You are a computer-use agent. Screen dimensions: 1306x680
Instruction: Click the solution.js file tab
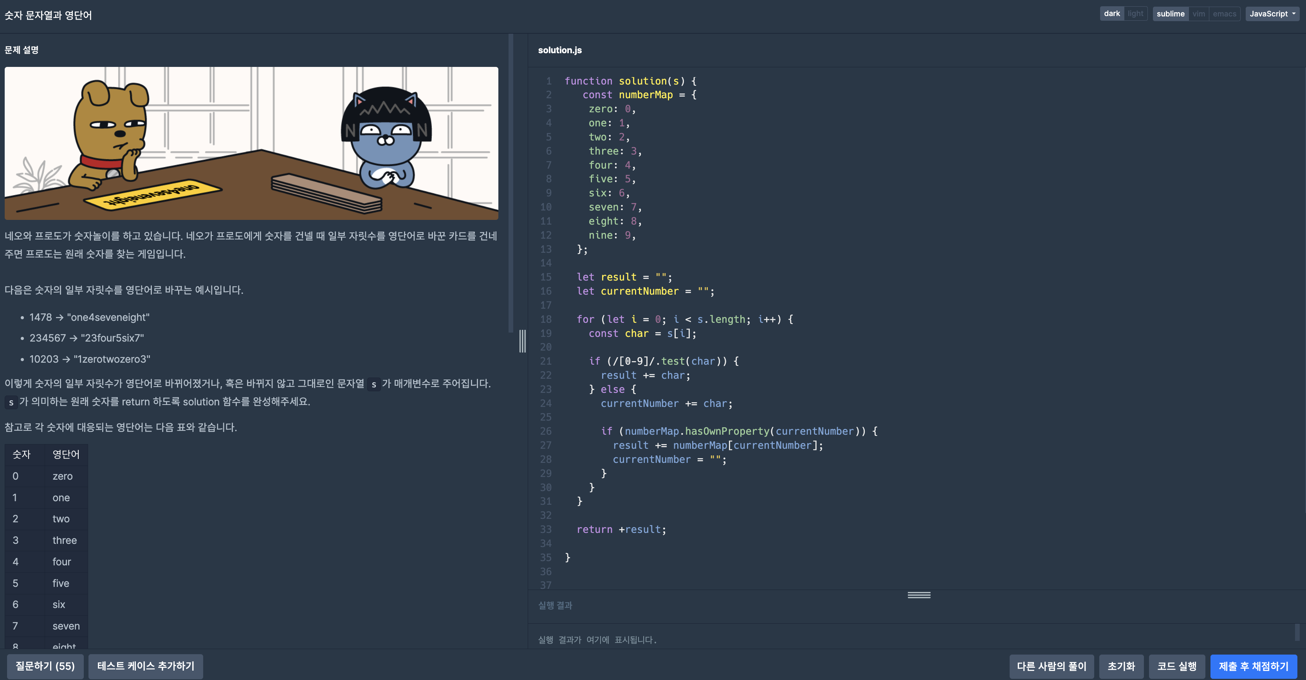[x=560, y=50]
